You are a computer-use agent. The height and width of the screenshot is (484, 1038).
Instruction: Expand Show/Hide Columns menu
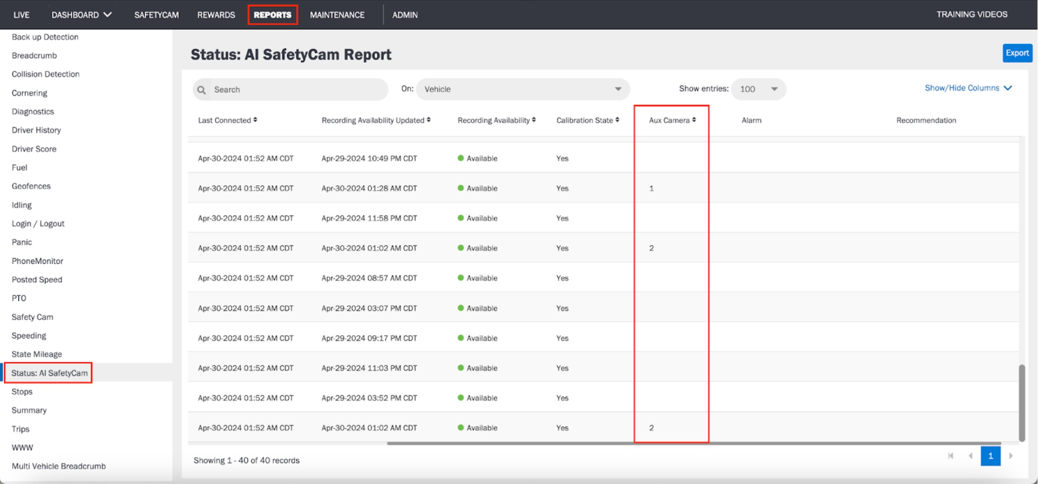(x=968, y=88)
